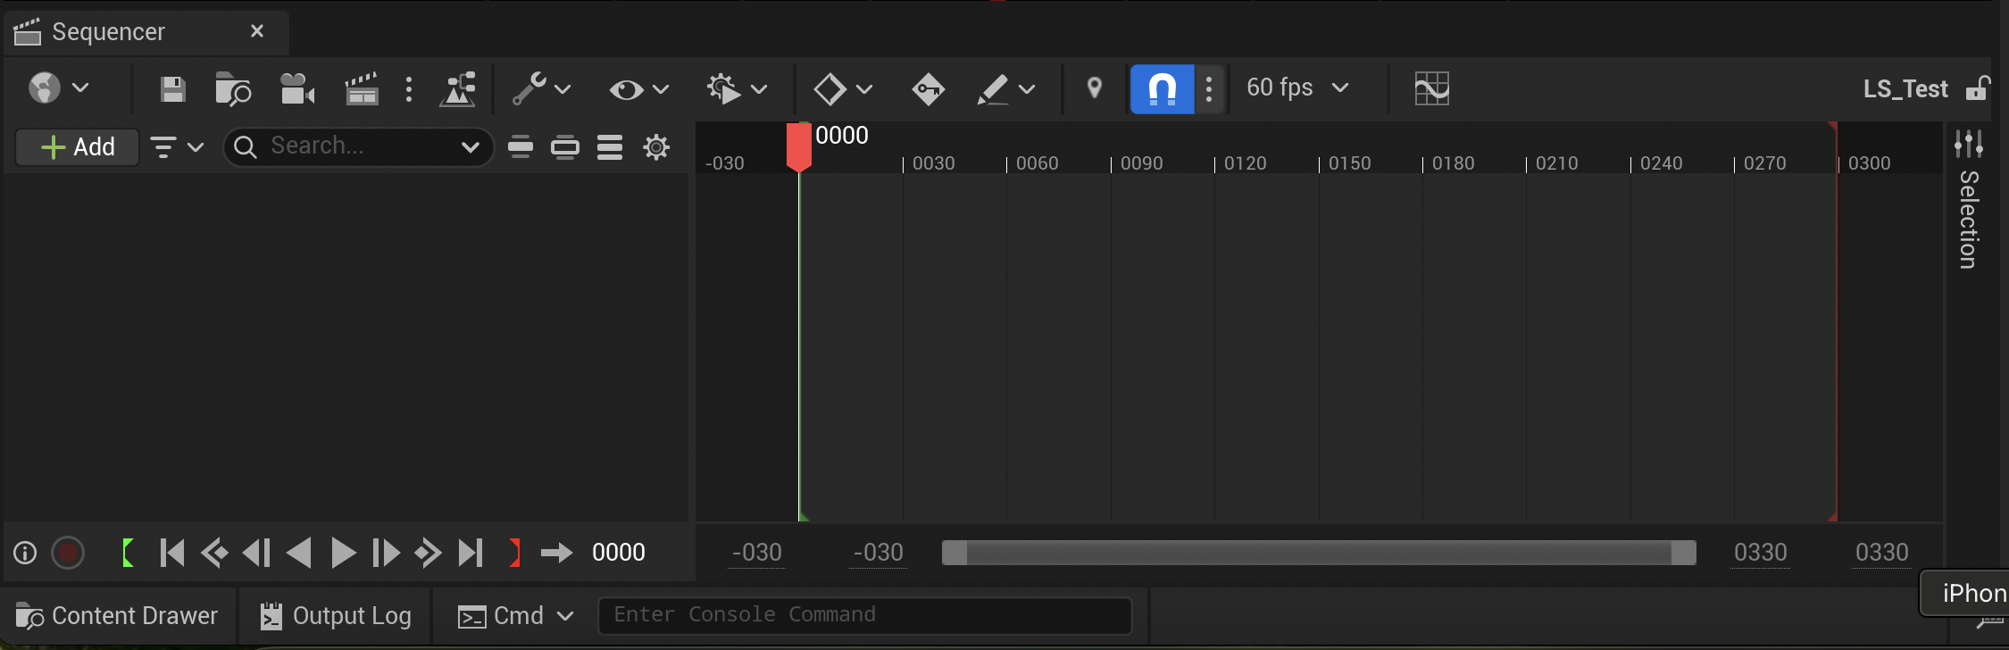
Task: Click the location pin marker icon
Action: [1095, 88]
